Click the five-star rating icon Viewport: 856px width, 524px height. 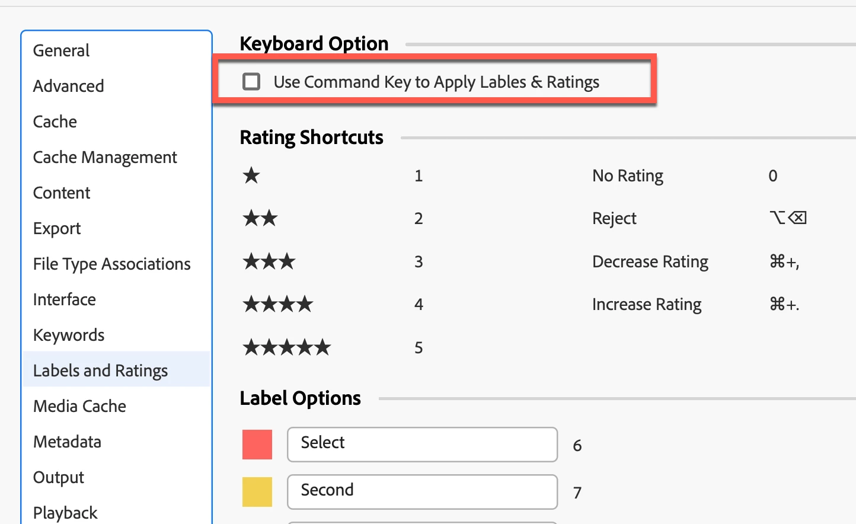287,347
